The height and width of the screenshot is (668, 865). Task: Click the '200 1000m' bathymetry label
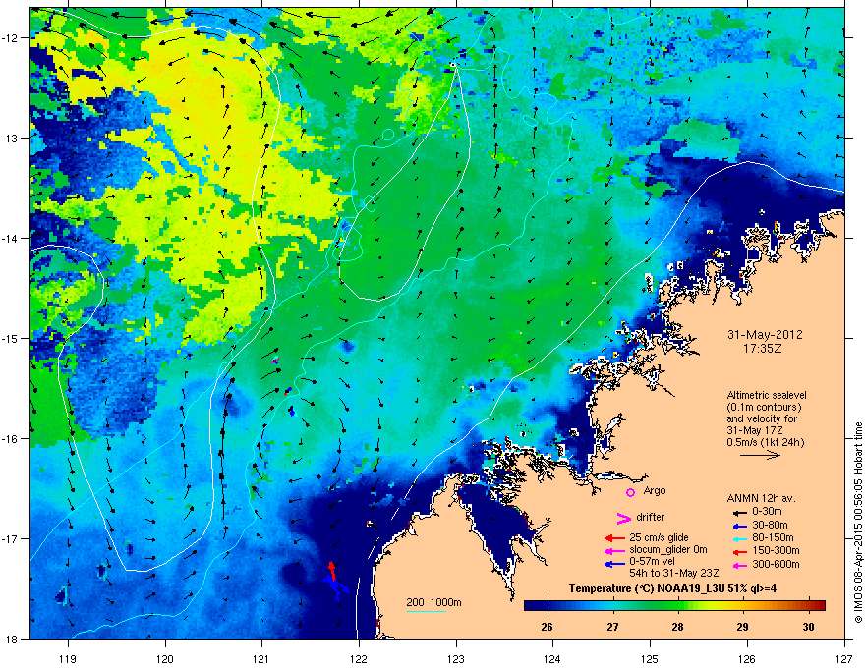434,602
